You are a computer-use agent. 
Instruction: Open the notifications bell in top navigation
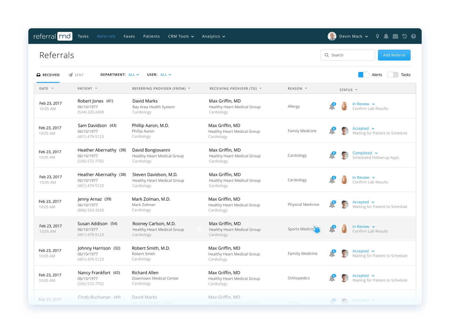pos(386,36)
